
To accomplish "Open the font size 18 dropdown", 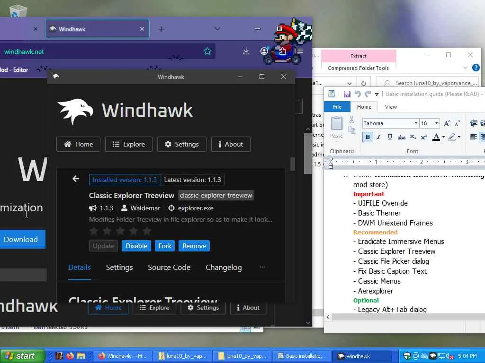I will [436, 123].
